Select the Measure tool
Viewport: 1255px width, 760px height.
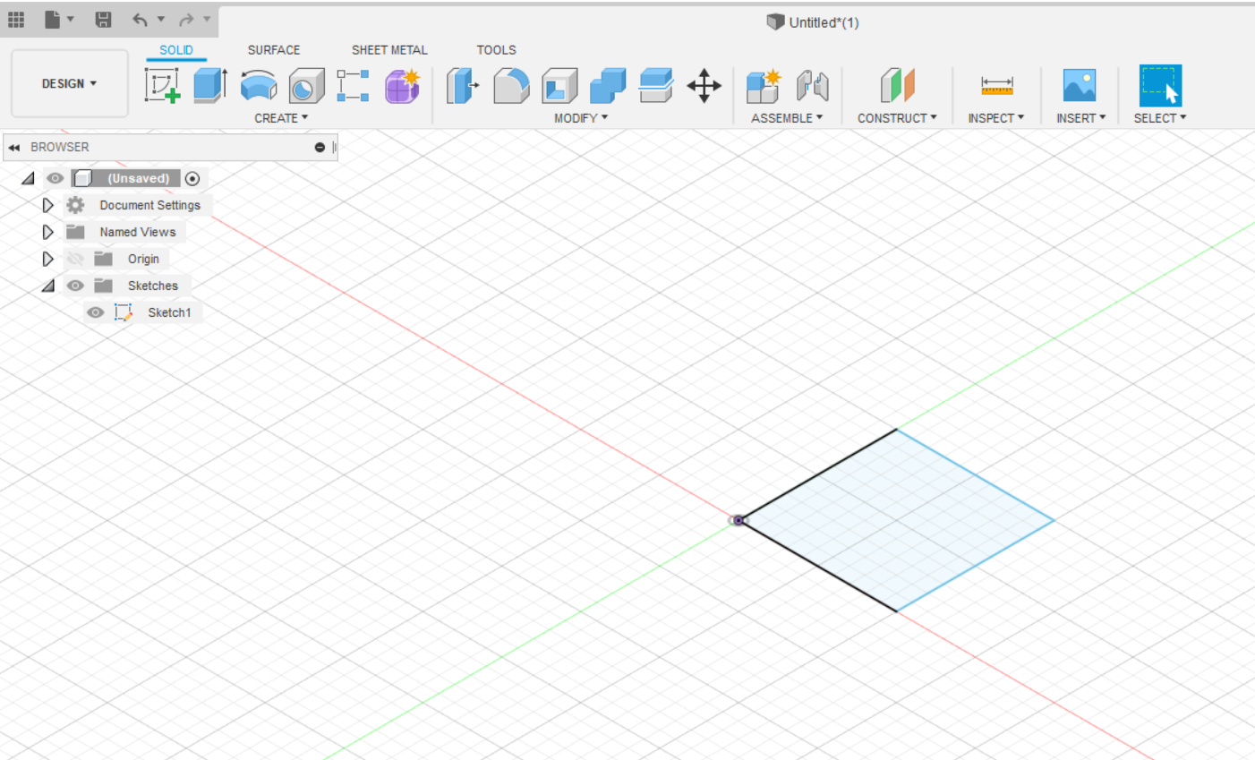(x=996, y=86)
